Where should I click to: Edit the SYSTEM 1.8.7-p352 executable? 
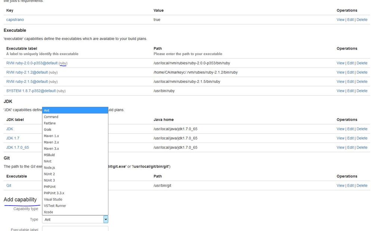(351, 91)
